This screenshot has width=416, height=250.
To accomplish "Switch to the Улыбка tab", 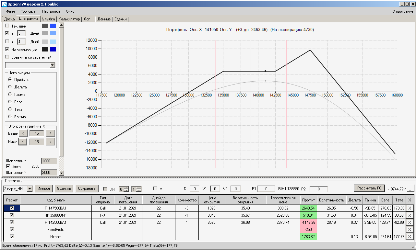I will [x=49, y=19].
